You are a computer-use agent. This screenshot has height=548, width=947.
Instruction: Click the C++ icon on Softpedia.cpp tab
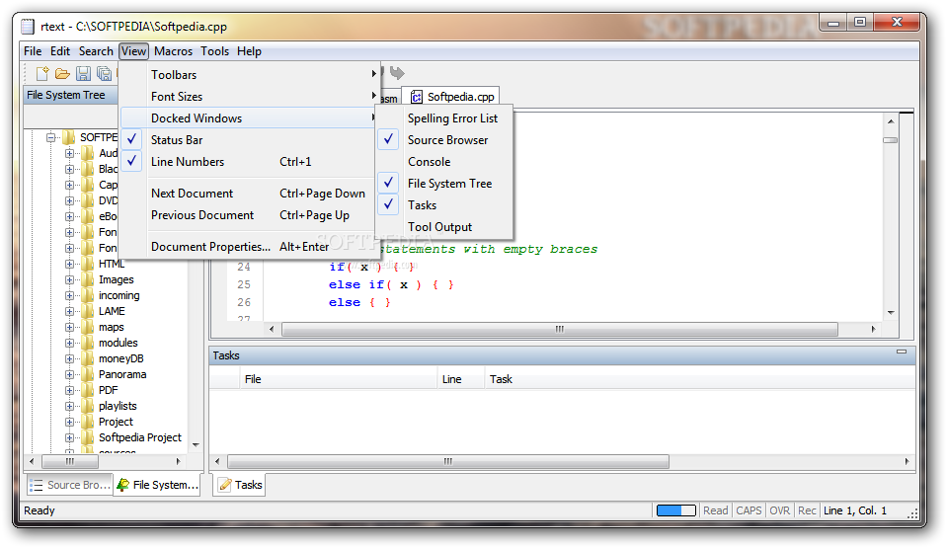click(x=416, y=97)
